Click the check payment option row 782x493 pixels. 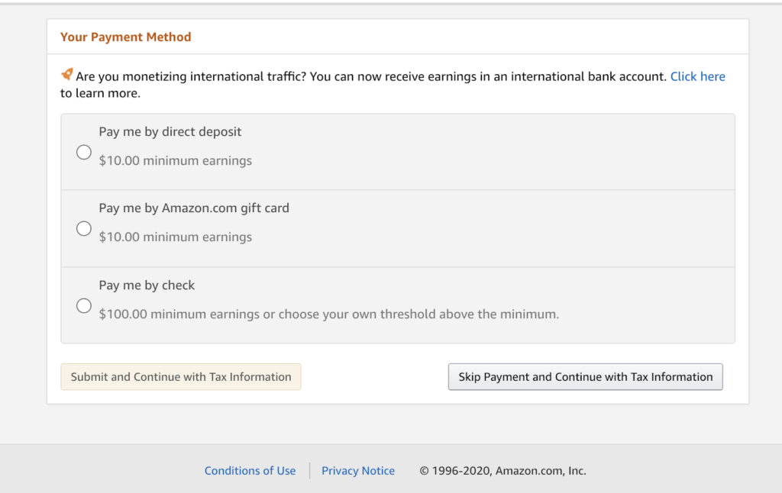click(x=397, y=304)
